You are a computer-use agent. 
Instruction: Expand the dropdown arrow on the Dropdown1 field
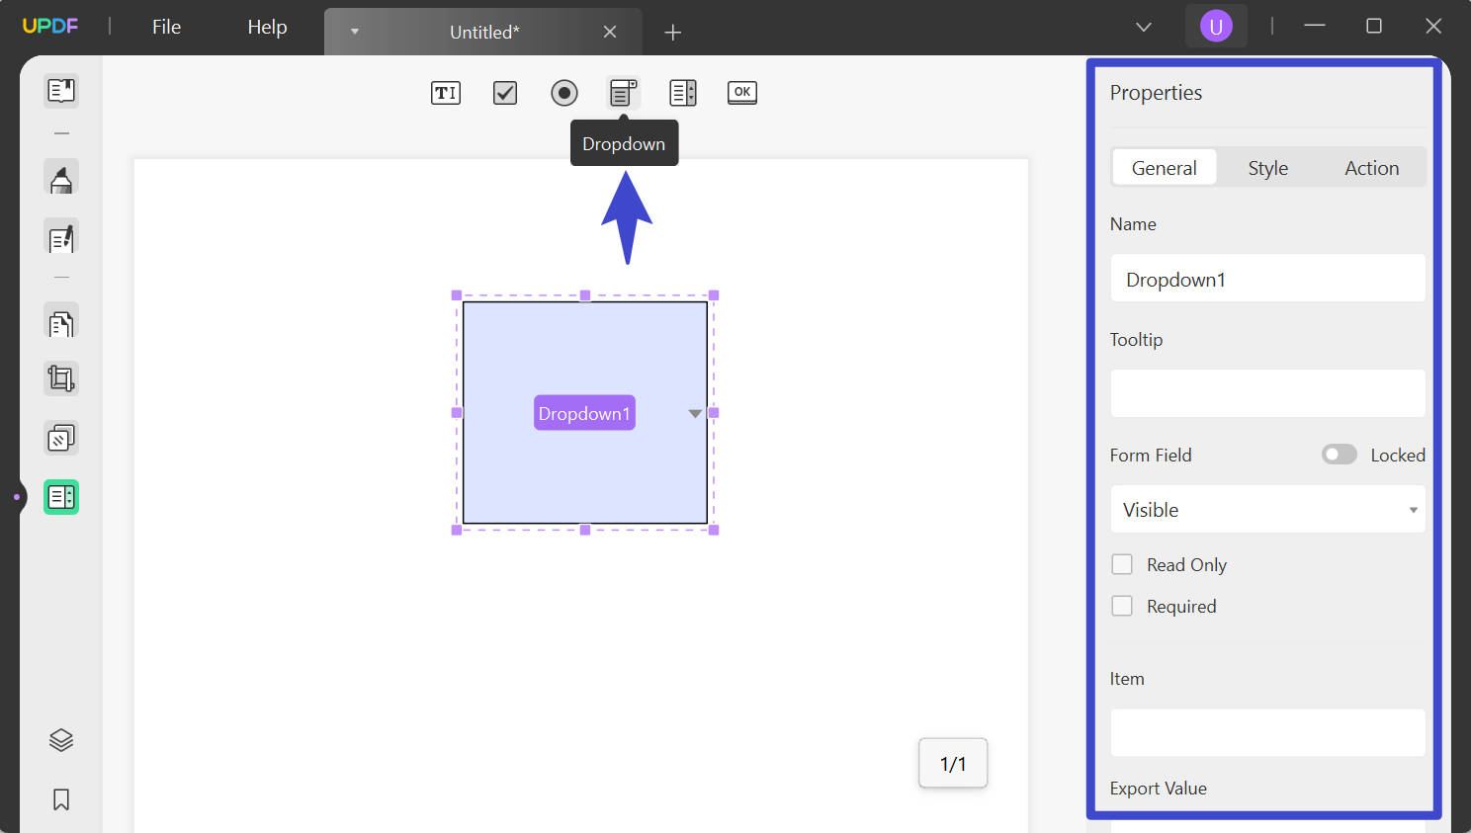point(695,413)
